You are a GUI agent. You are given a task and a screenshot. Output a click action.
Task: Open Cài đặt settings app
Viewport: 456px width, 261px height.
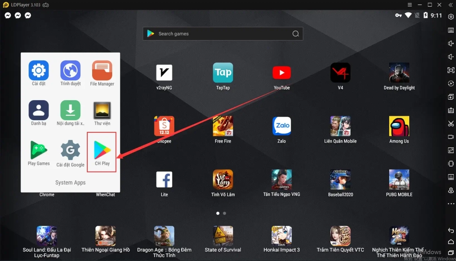pos(39,70)
